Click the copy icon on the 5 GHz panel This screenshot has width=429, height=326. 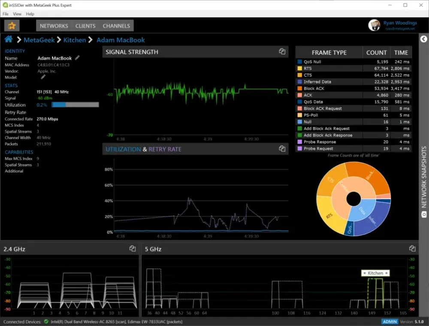(x=412, y=248)
